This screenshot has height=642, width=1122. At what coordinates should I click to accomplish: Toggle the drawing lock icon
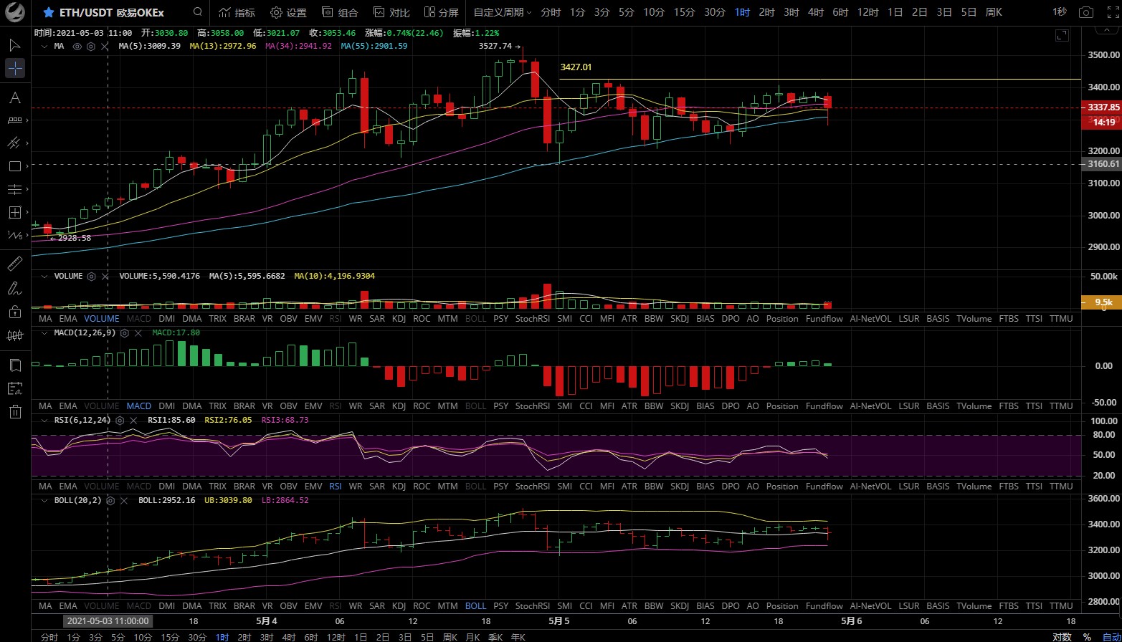pyautogui.click(x=15, y=311)
